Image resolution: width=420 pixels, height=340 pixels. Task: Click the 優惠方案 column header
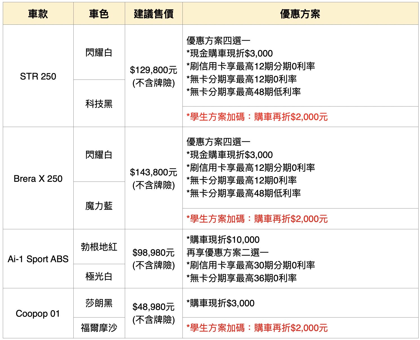click(300, 14)
